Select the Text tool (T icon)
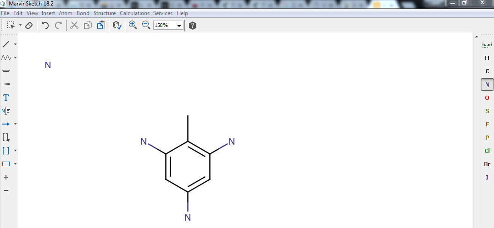The image size is (494, 228). click(x=6, y=98)
